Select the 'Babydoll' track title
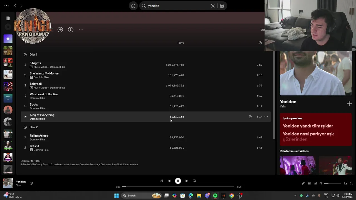This screenshot has height=200, width=356. [x=36, y=84]
